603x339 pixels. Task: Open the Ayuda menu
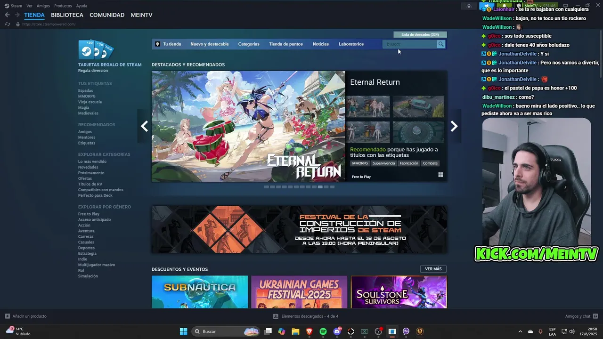[81, 6]
